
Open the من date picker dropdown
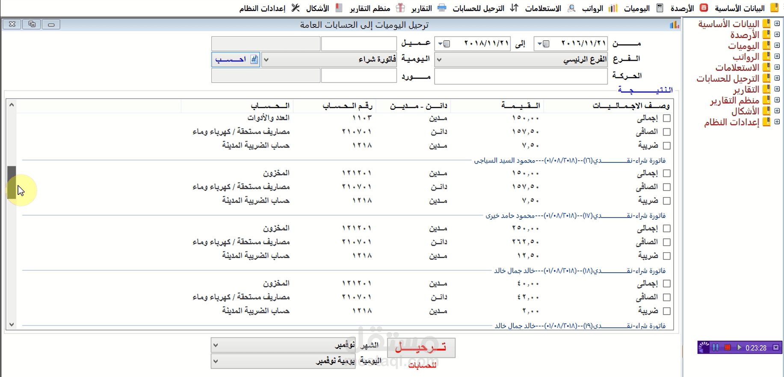pyautogui.click(x=544, y=44)
